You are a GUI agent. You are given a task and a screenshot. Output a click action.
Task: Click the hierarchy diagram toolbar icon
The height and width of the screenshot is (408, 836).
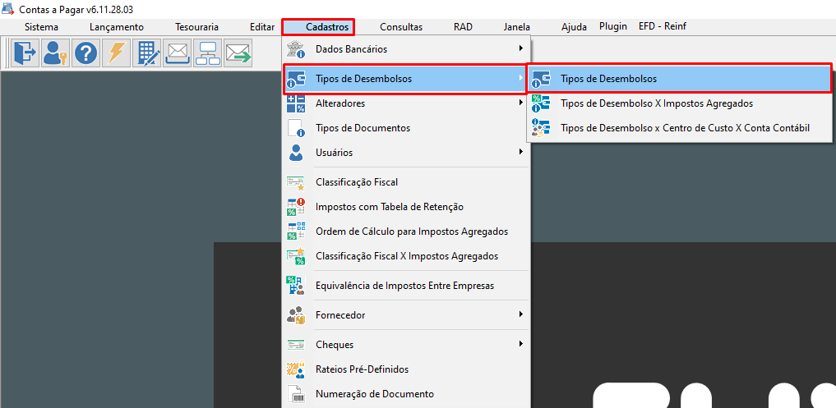click(x=207, y=53)
